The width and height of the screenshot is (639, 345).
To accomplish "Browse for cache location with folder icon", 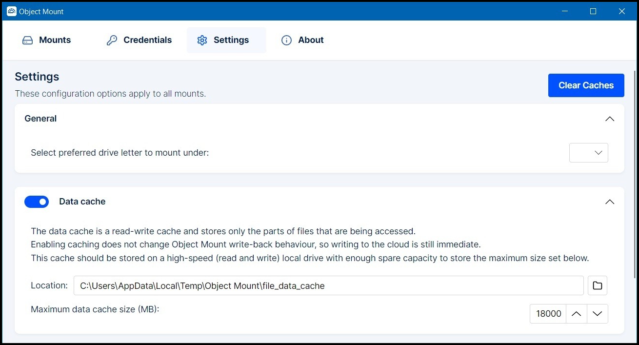I will [x=597, y=285].
